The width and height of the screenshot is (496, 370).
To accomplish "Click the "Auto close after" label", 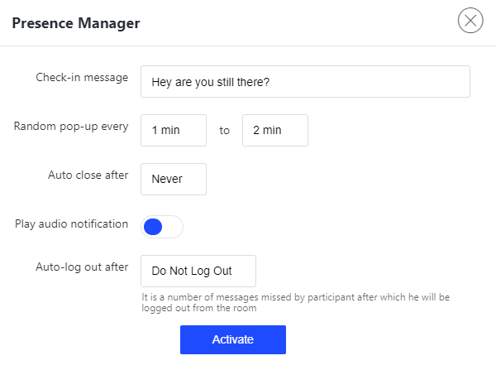I will 88,175.
